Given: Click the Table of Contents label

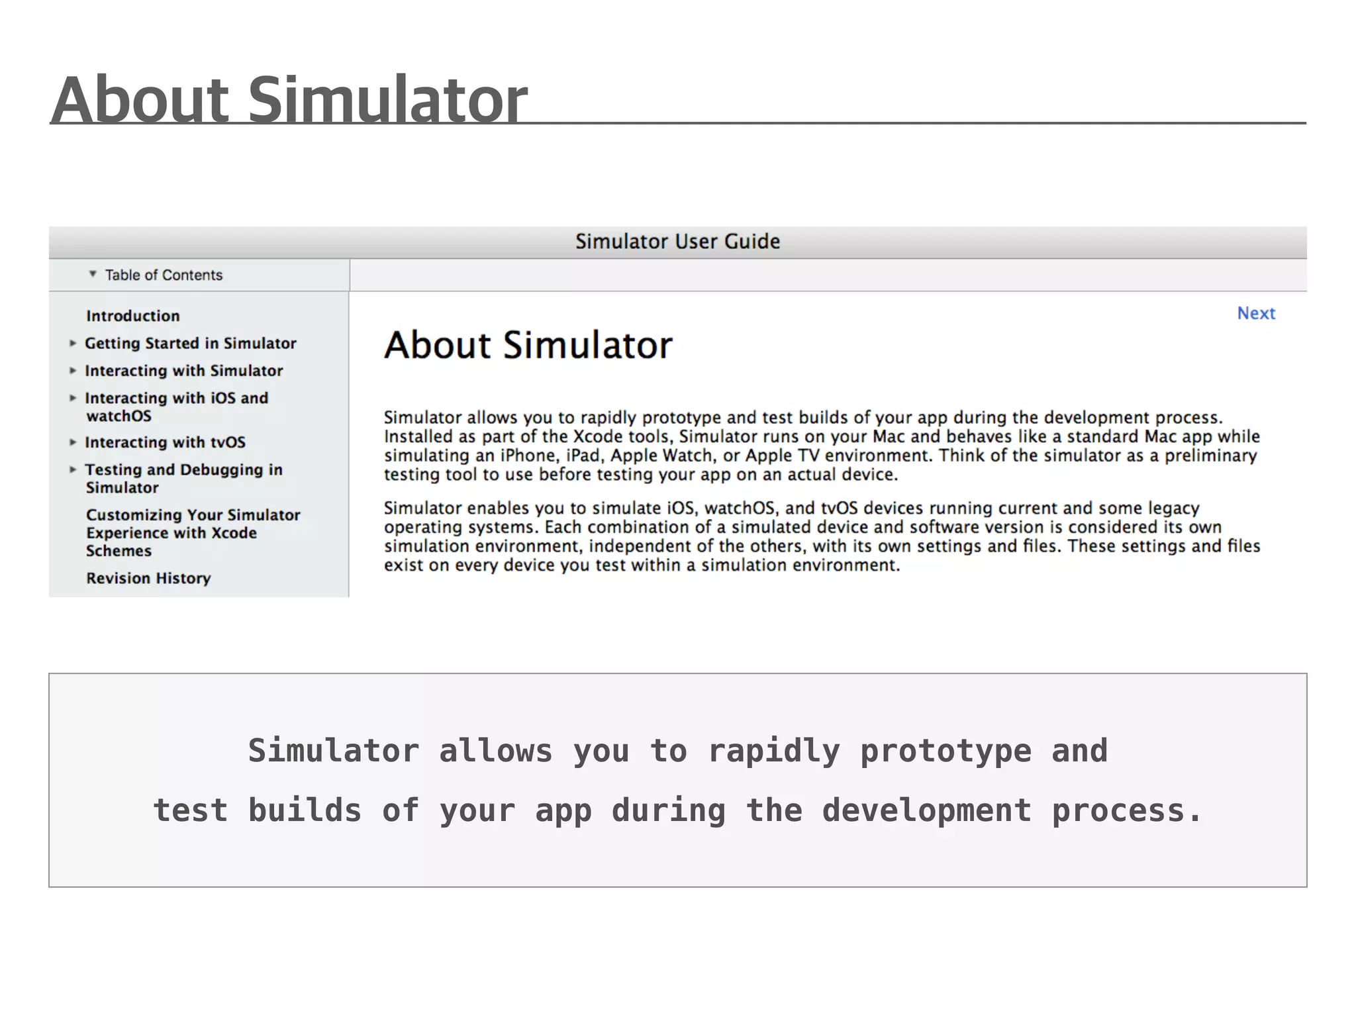Looking at the screenshot, I should (x=164, y=275).
